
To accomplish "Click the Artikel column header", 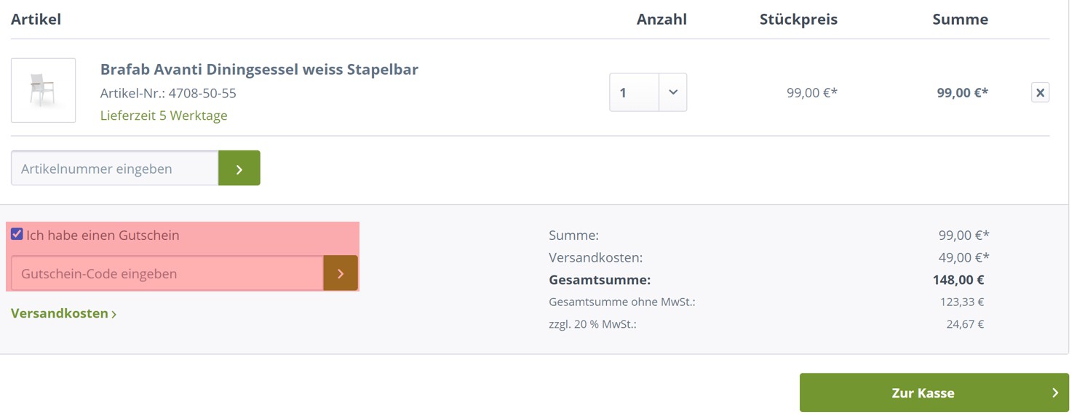I will click(36, 20).
